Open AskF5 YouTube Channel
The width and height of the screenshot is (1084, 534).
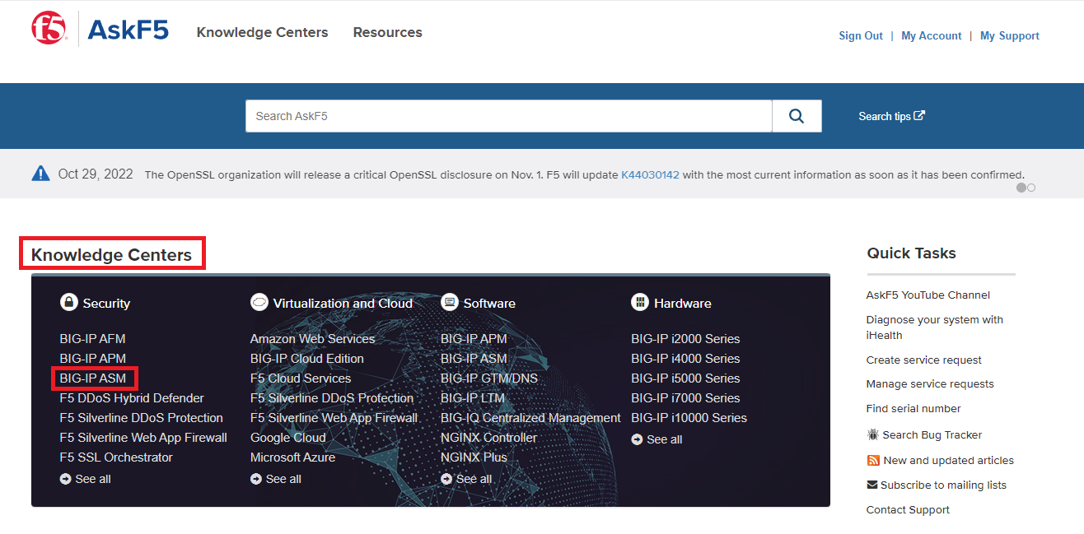tap(928, 295)
